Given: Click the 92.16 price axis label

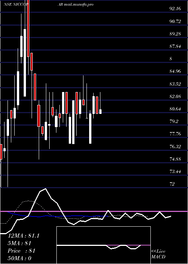Looking at the screenshot, I should pos(175,9).
